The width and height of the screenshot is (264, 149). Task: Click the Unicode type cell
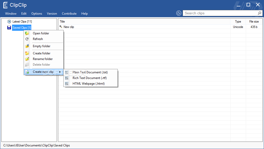click(x=238, y=27)
